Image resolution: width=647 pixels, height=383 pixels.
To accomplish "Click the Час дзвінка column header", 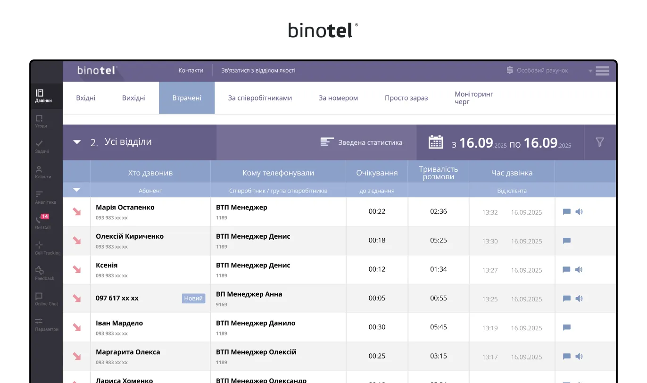I will (512, 173).
